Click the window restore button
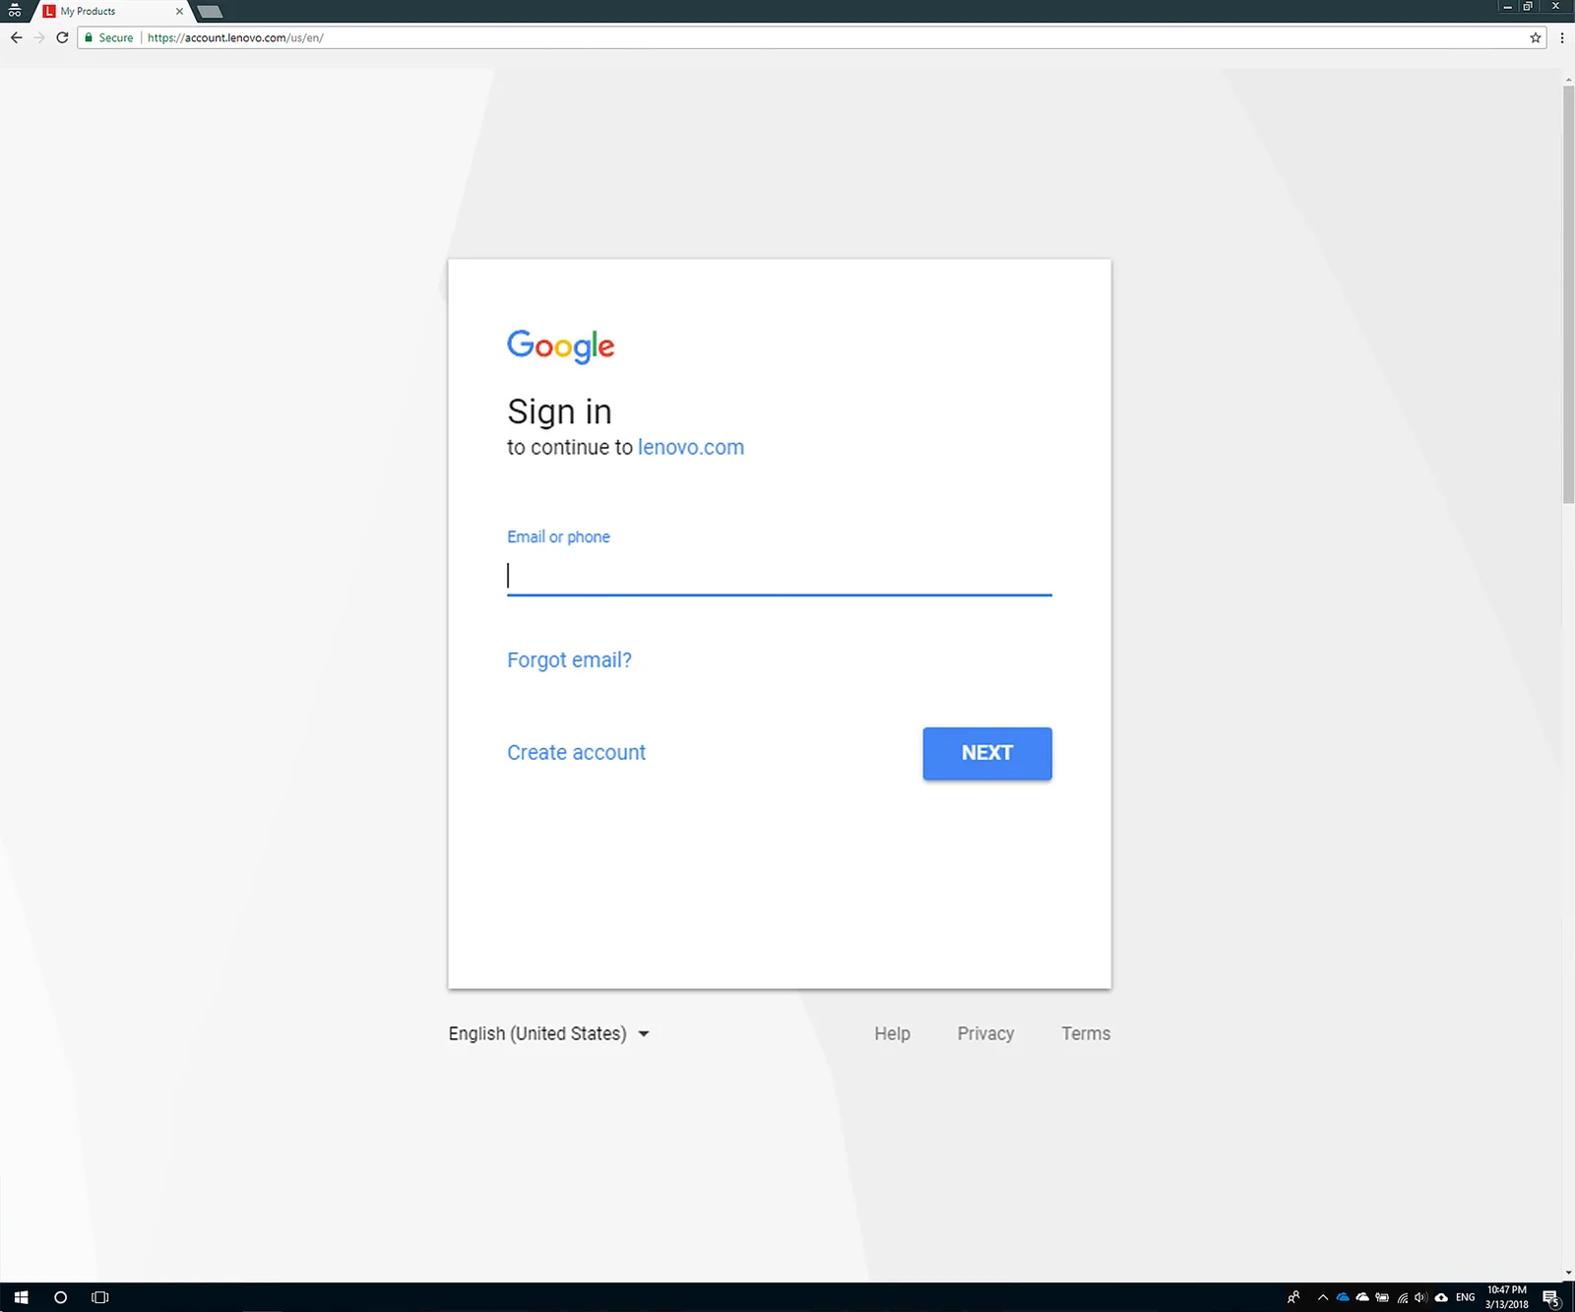 (1528, 7)
